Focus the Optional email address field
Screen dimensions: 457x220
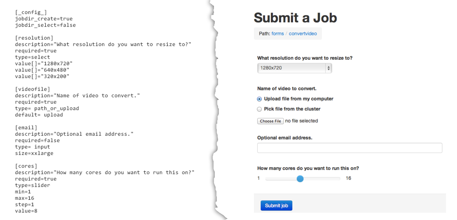(350, 148)
